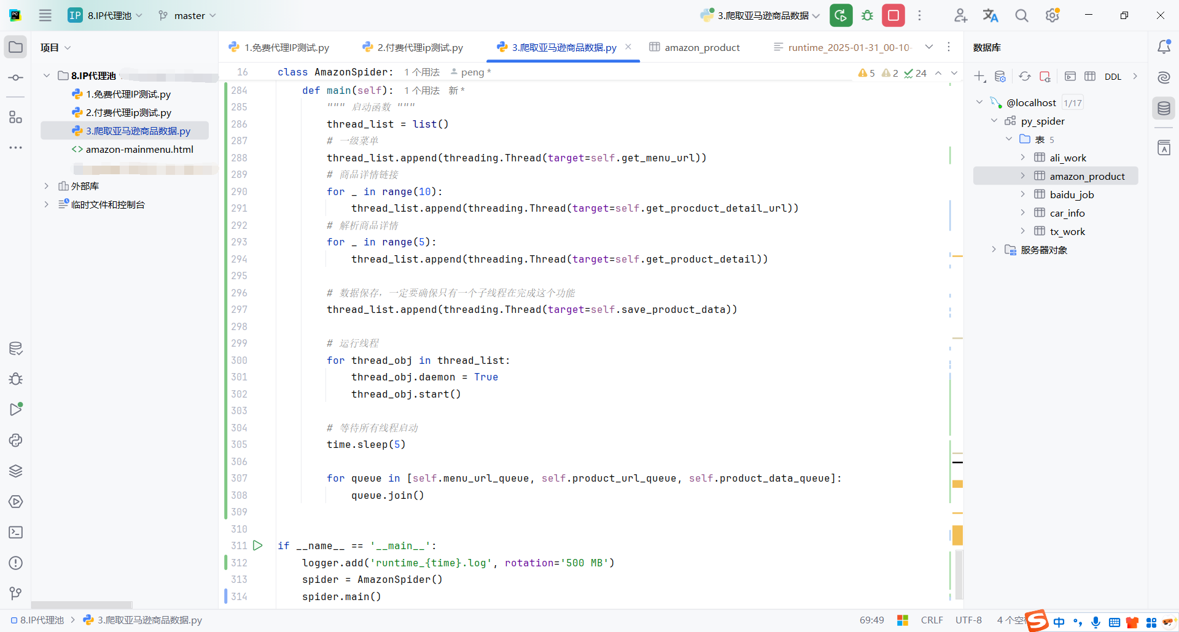The height and width of the screenshot is (632, 1179).
Task: Click the CRLF line separator setting
Action: tap(932, 620)
